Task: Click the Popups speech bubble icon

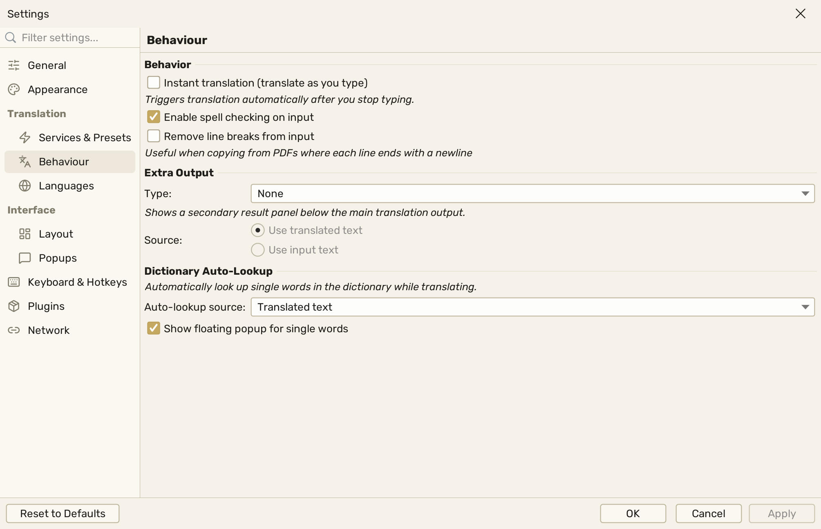Action: pyautogui.click(x=25, y=258)
